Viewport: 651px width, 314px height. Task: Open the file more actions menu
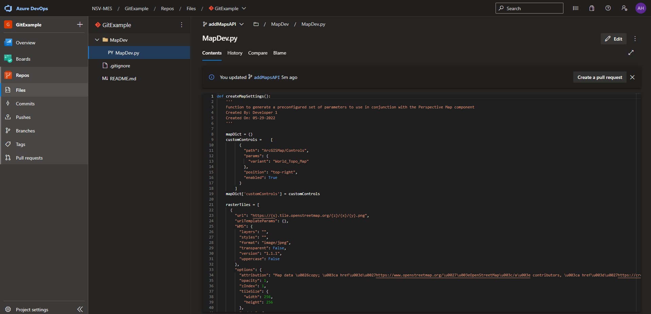(635, 39)
